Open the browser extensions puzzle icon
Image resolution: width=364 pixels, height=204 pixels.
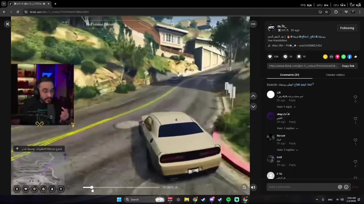[336, 12]
